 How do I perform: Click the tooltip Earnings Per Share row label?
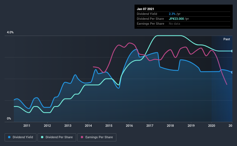[x=150, y=24]
